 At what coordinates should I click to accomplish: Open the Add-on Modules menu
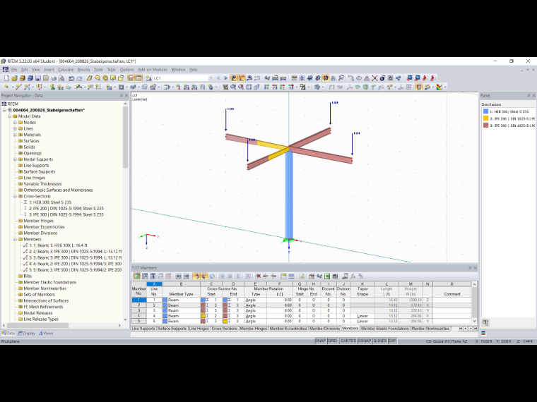point(153,69)
